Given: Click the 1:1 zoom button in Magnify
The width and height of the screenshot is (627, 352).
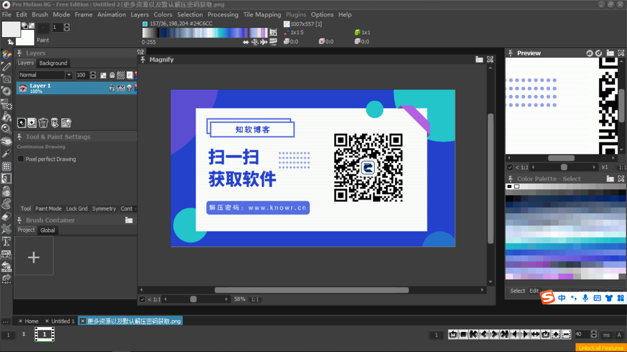Looking at the screenshot, I should [255, 299].
